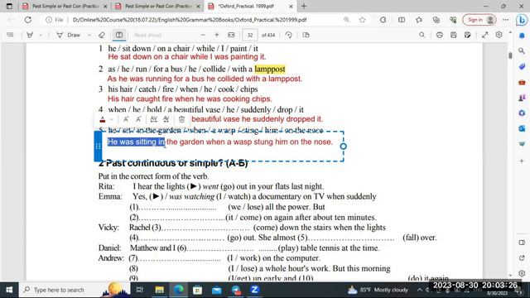Open a new browser tab
Image resolution: width=530 pixels, height=298 pixels.
tap(304, 6)
